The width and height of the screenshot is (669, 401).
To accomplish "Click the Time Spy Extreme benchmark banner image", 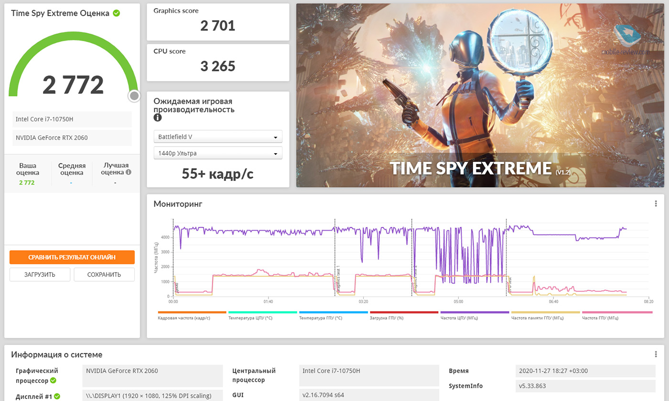I will 480,95.
